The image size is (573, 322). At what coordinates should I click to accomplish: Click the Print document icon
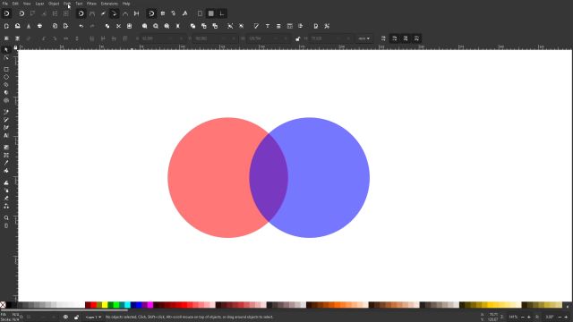39,26
